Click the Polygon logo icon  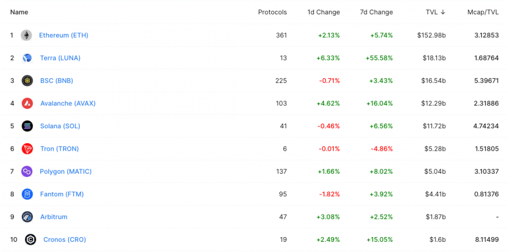point(27,171)
